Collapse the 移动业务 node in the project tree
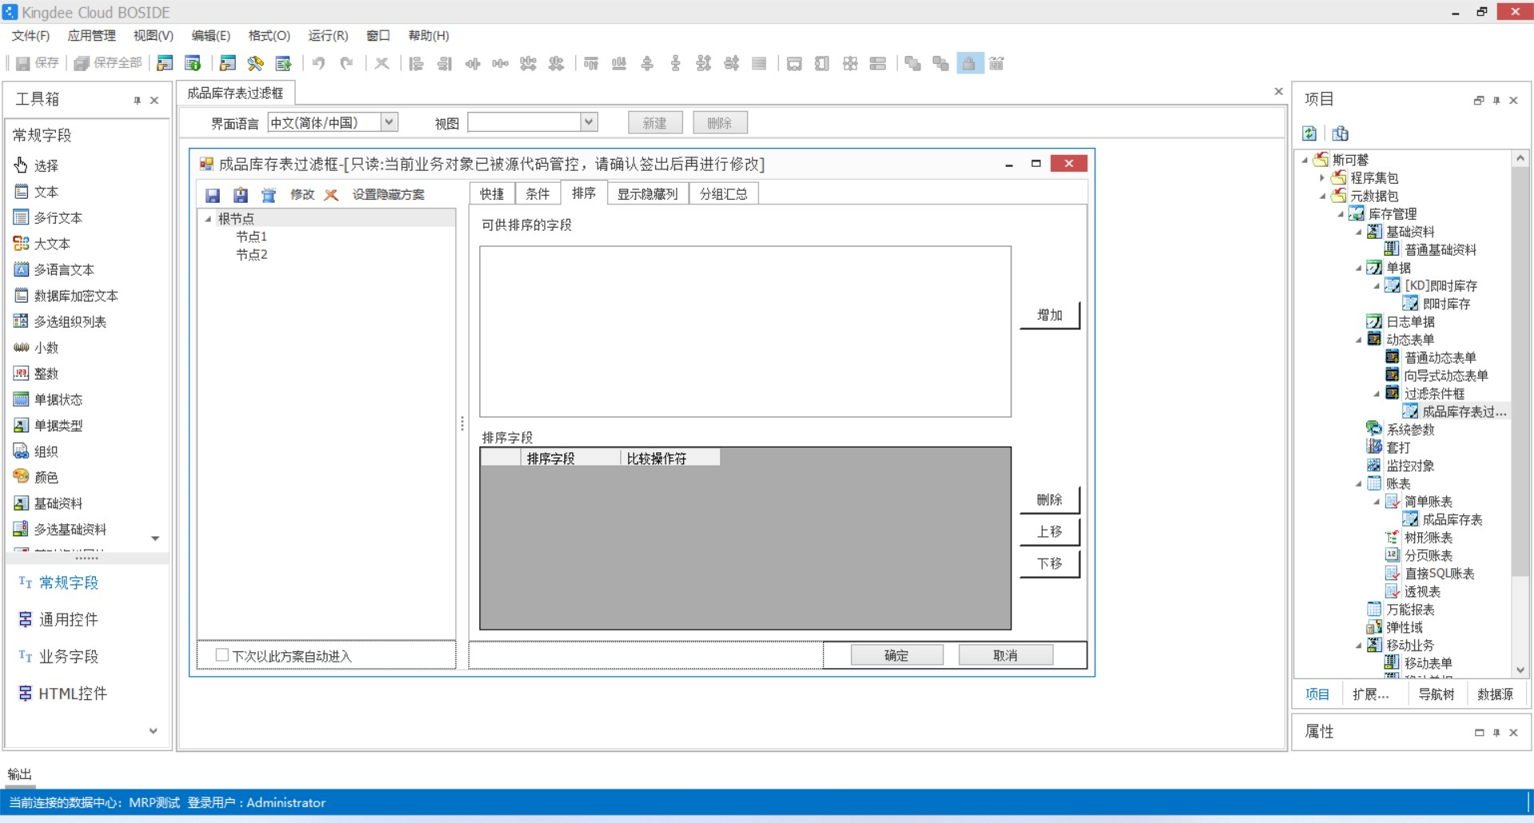 1358,646
